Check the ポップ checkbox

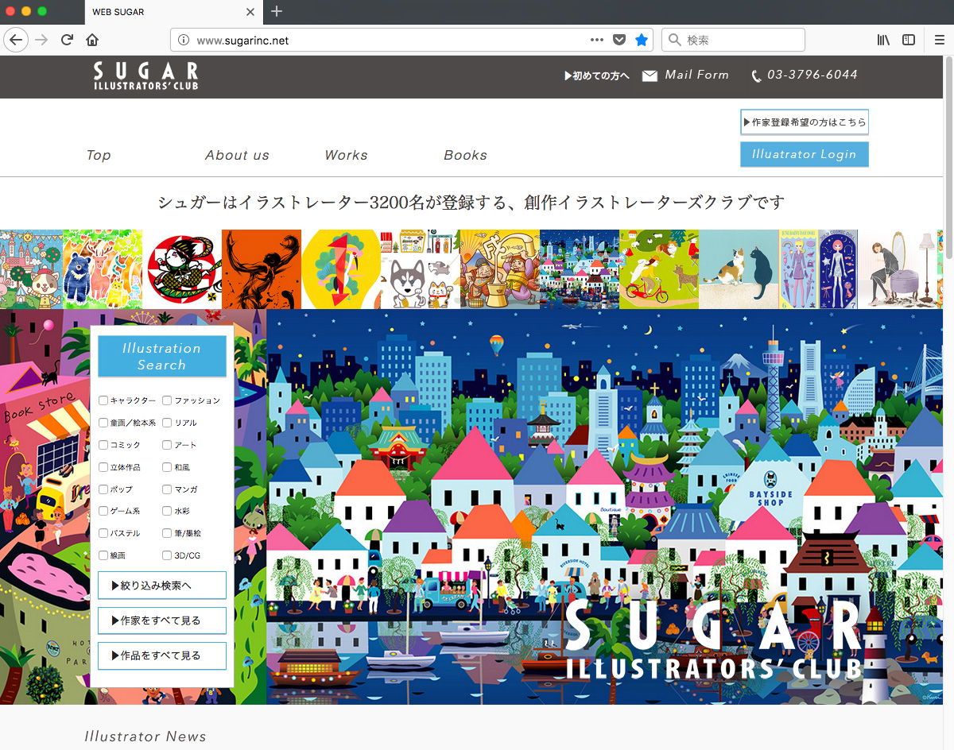tap(103, 489)
